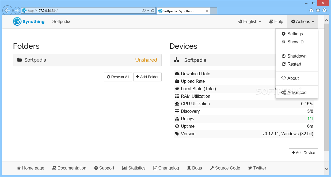This screenshot has height=177, width=331.
Task: Click the browser favorites star icon
Action: (x=318, y=10)
